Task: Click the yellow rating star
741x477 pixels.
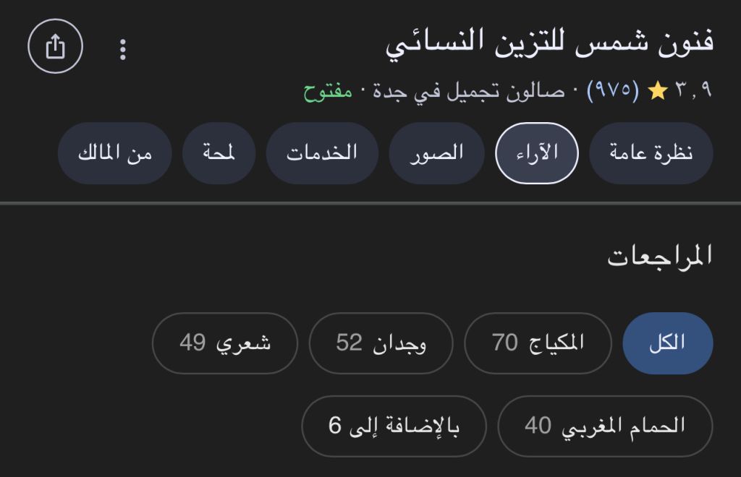Action: coord(657,91)
